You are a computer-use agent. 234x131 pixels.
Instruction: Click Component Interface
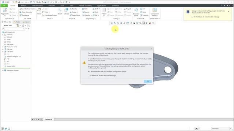(155, 12)
